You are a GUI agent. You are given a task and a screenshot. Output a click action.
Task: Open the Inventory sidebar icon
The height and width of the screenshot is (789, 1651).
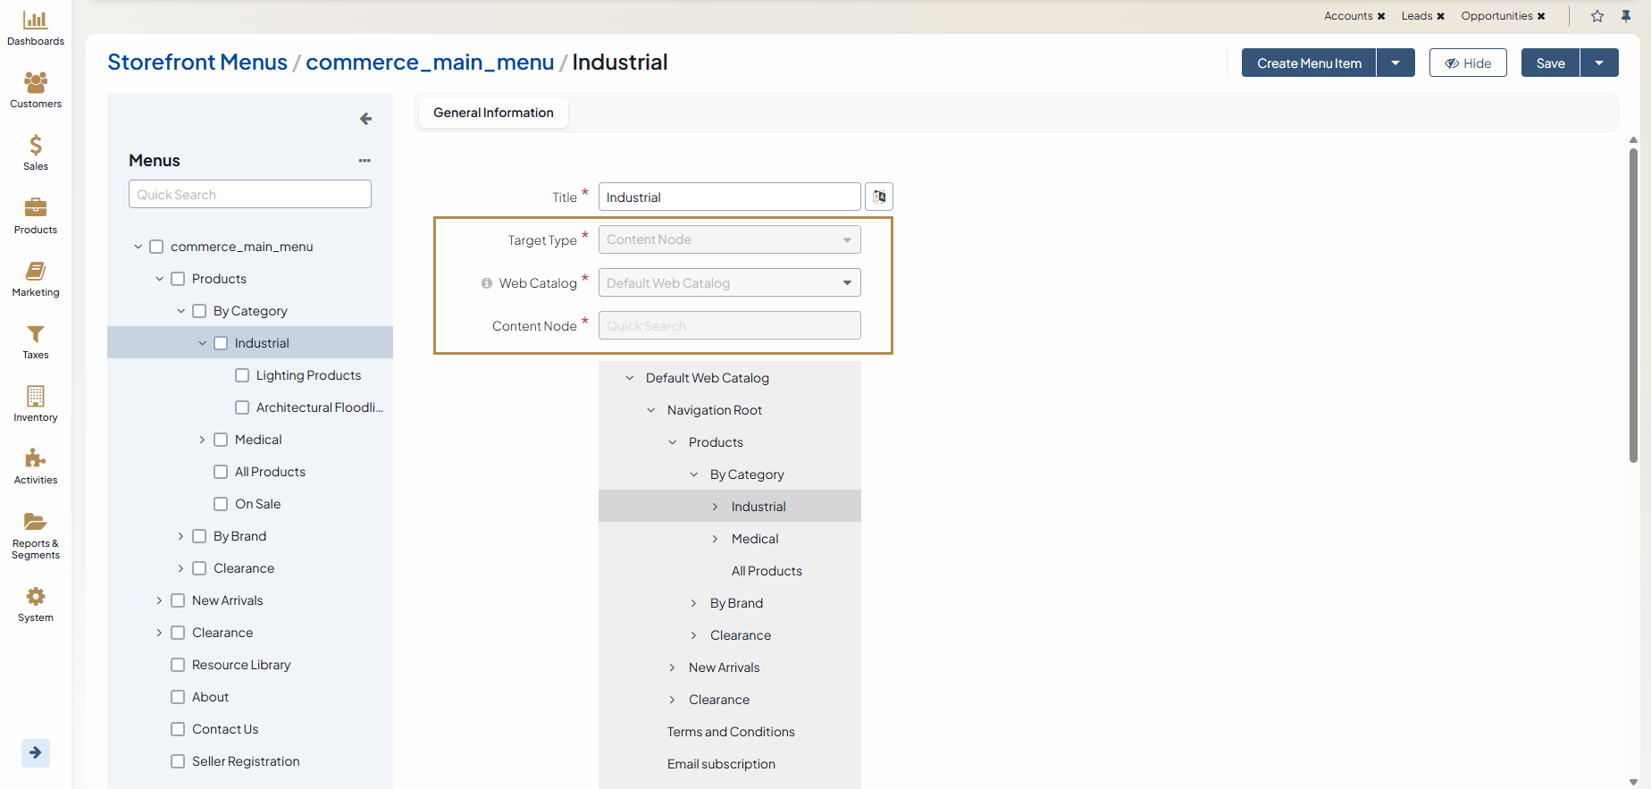coord(36,397)
